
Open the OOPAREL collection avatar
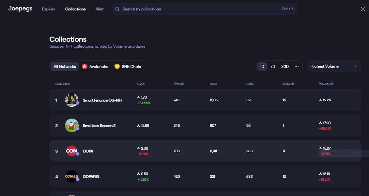pyautogui.click(x=71, y=176)
